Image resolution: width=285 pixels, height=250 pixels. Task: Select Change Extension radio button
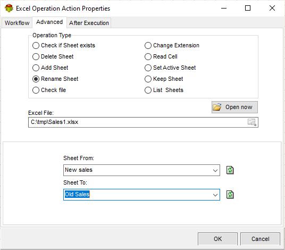point(148,45)
